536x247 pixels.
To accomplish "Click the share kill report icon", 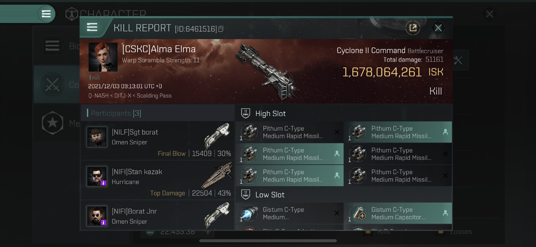I will tap(413, 28).
